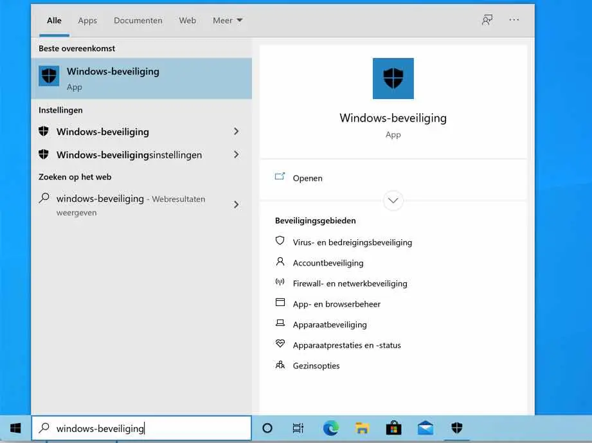Image resolution: width=592 pixels, height=443 pixels.
Task: Open Accountbeveiliging
Action: click(x=328, y=263)
